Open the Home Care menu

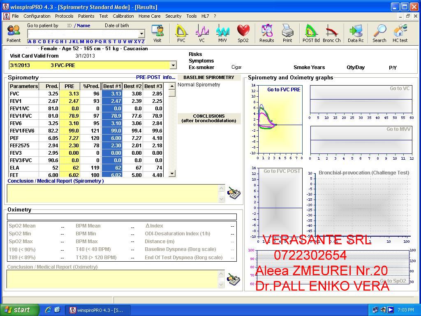coord(149,16)
